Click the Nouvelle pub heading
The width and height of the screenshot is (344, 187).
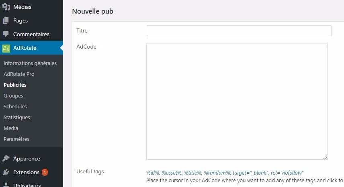(92, 11)
